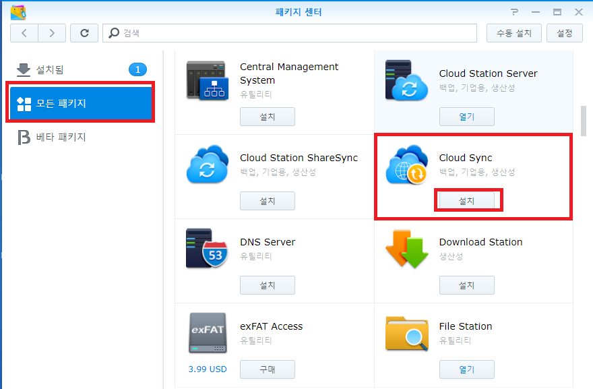Open Cloud Station Server with 열기

point(467,117)
